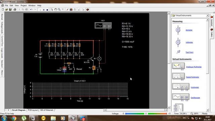Image resolution: width=215 pixels, height=121 pixels.
Task: Pause the circuit simulation
Action: click(44, 10)
